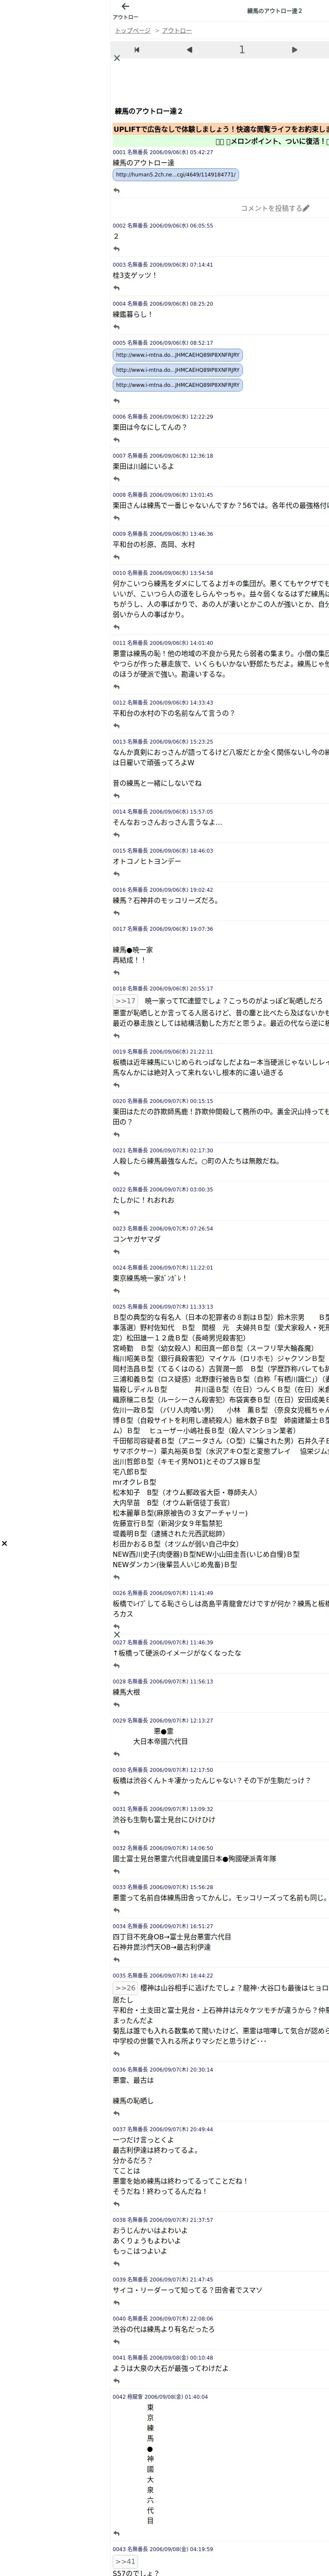Close ad with X below pagination
This screenshot has height=2576, width=329.
(x=117, y=58)
